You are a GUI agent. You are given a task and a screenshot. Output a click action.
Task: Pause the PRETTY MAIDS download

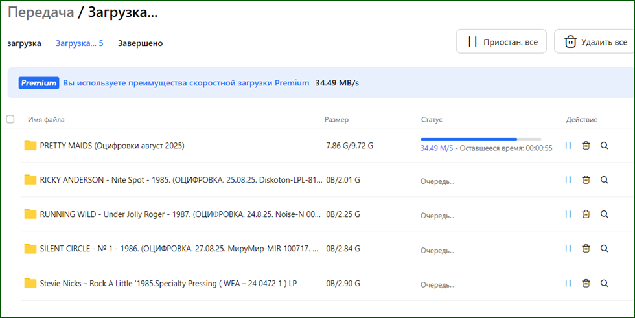pos(568,146)
